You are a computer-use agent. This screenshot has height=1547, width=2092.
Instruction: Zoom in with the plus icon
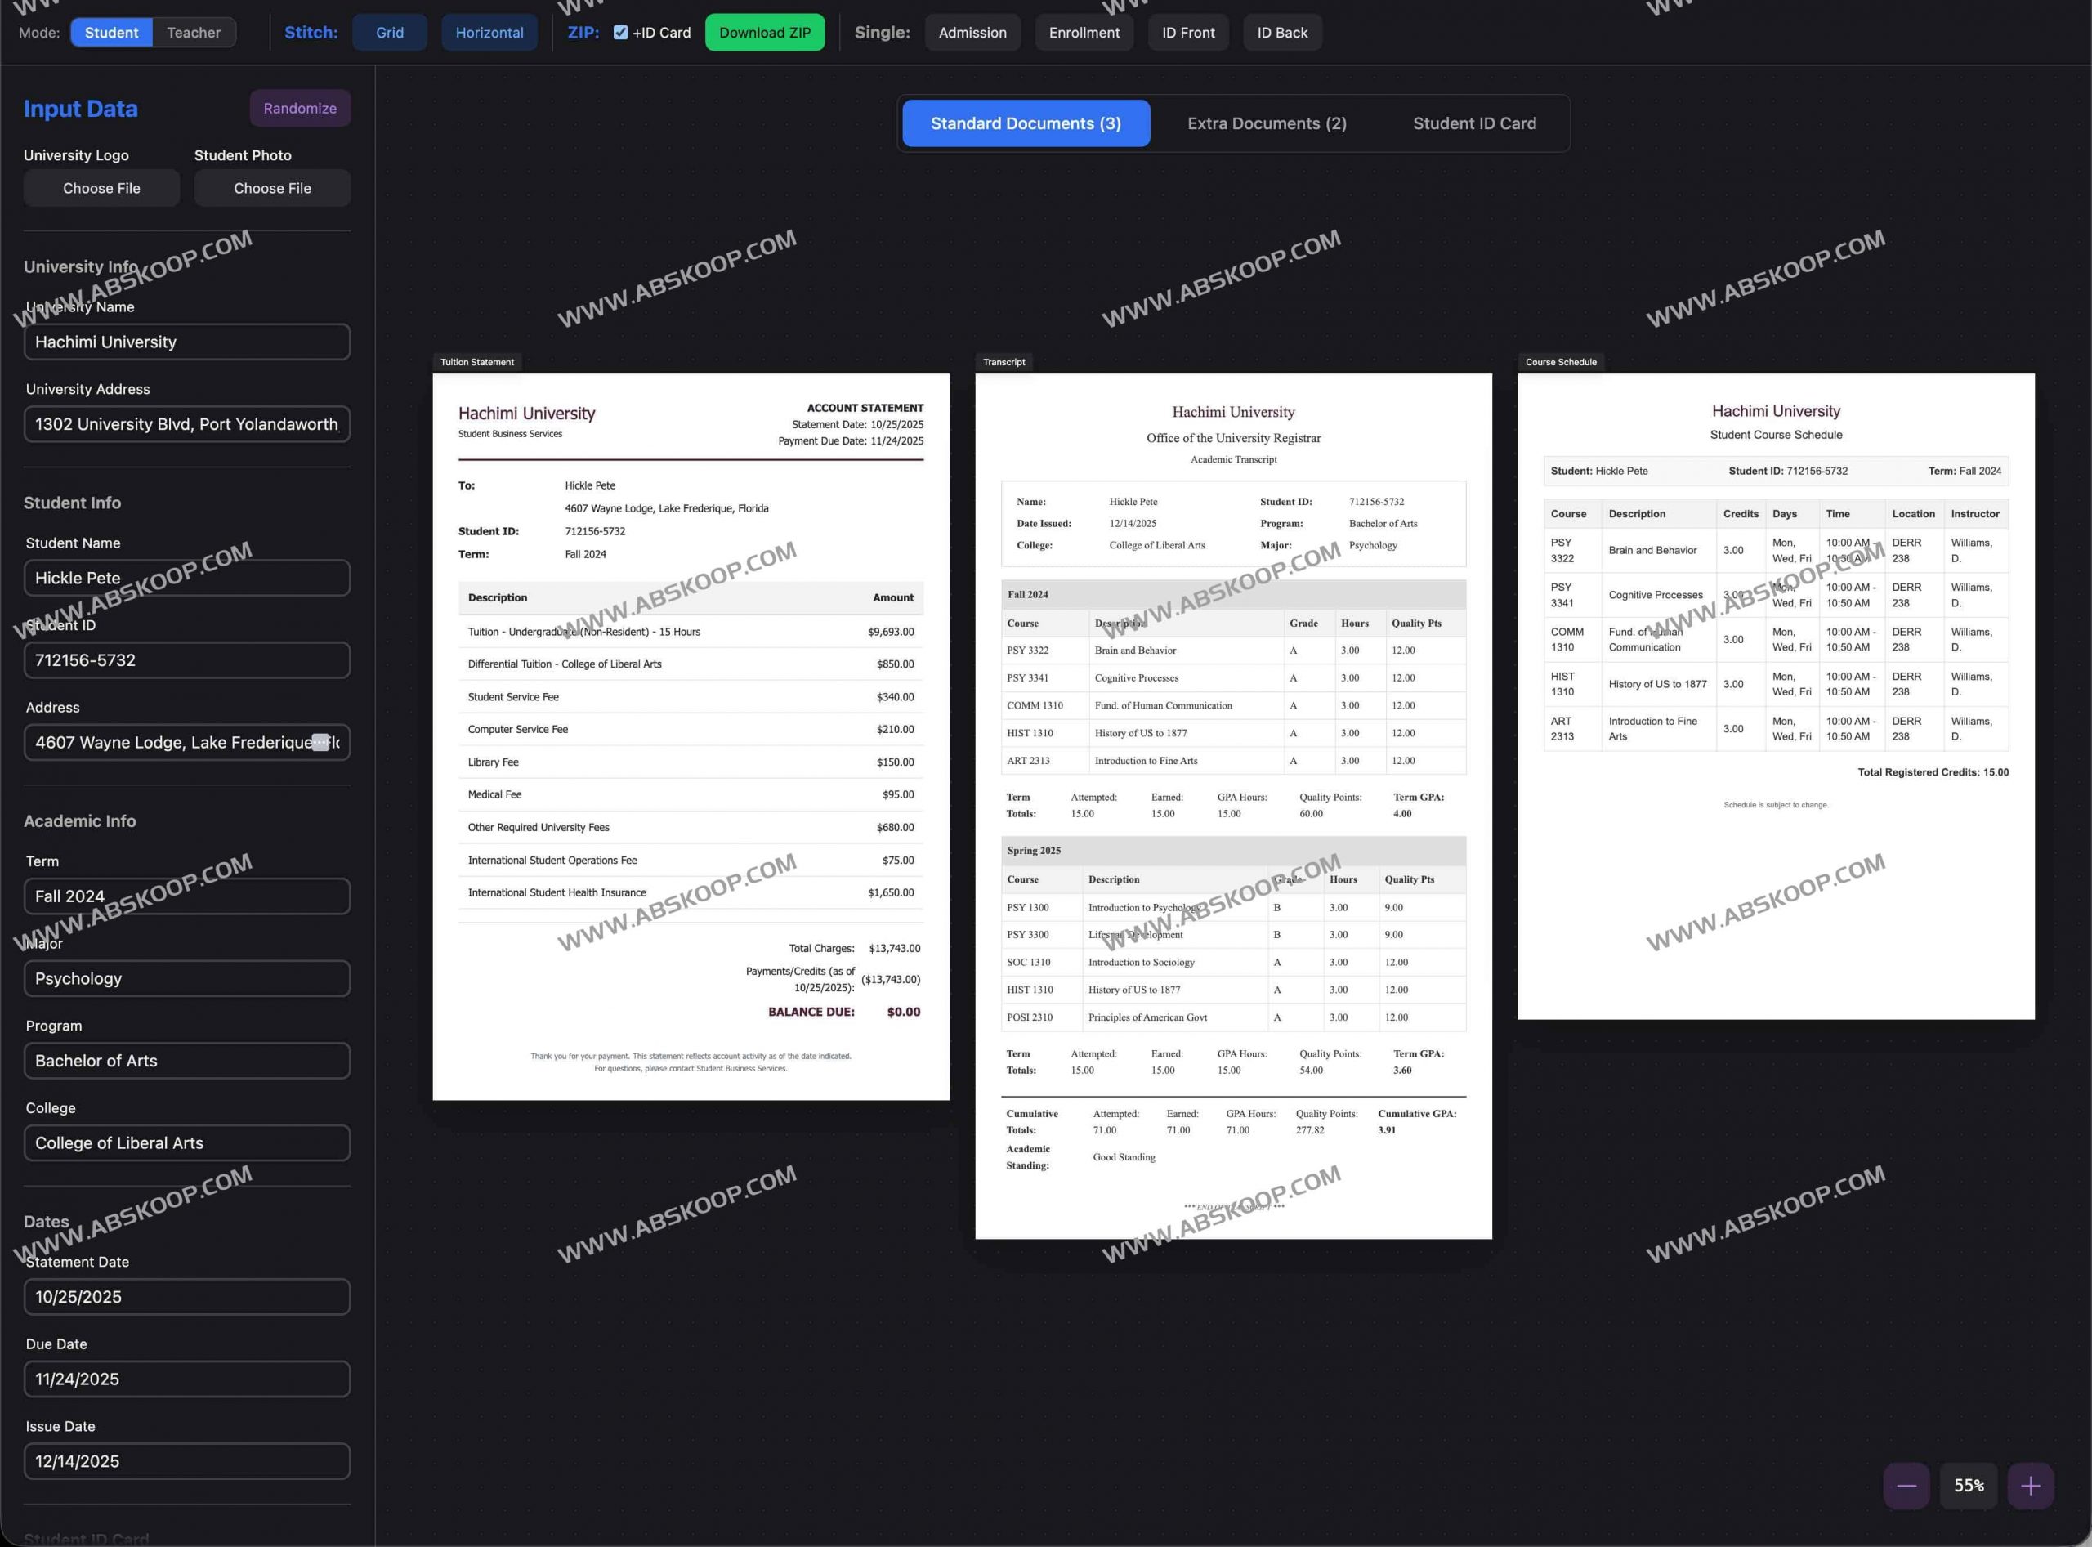click(2030, 1485)
